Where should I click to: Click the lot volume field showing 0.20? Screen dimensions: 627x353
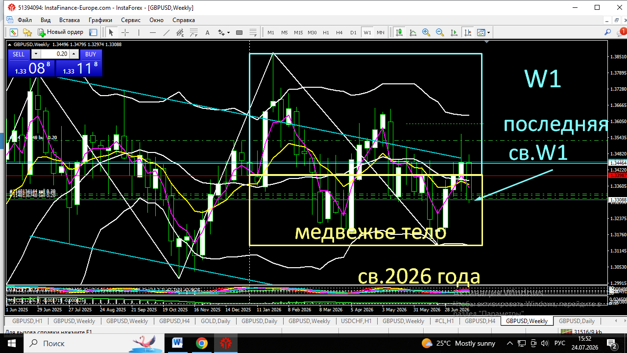tap(55, 54)
